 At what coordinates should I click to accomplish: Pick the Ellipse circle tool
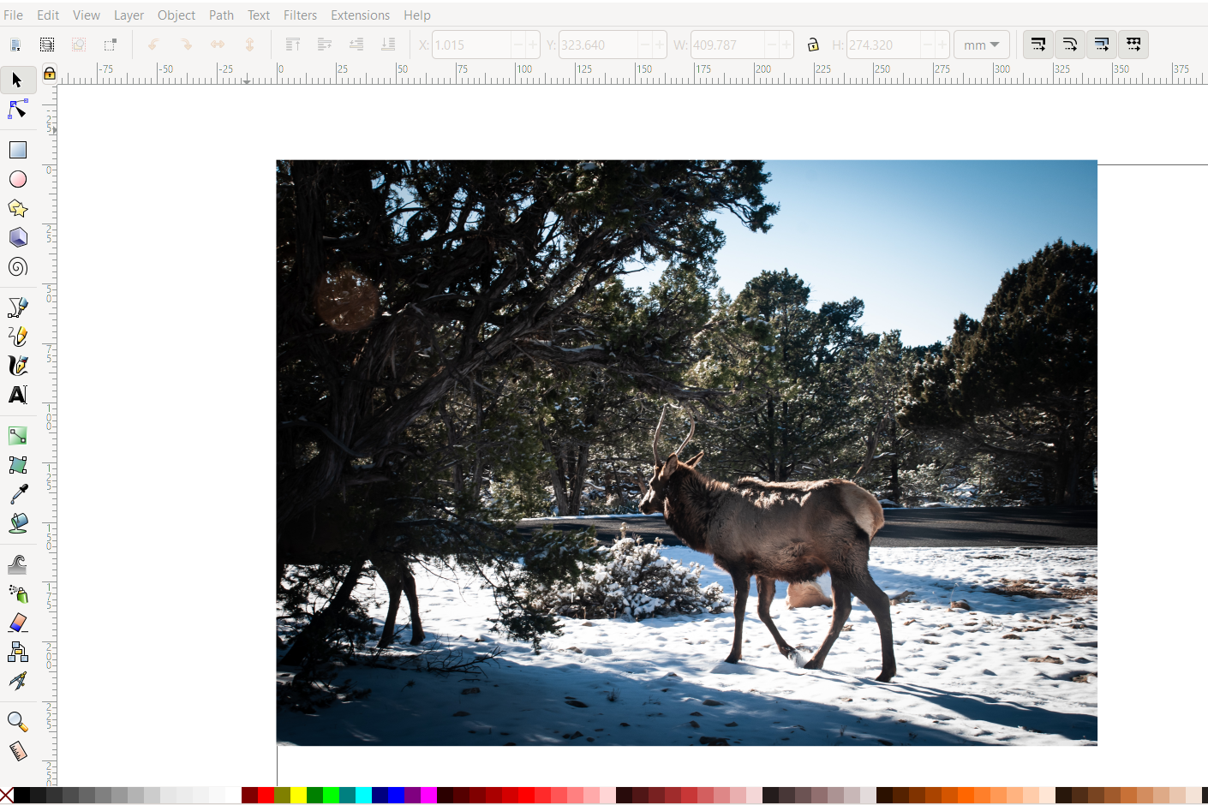point(17,179)
